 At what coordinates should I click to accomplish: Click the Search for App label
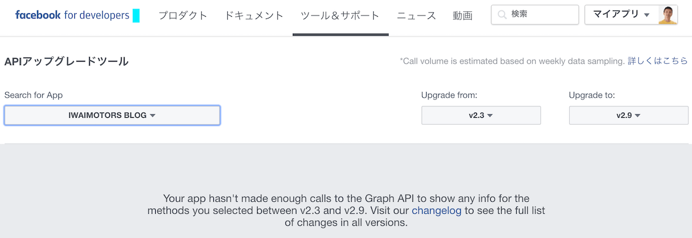tap(33, 95)
